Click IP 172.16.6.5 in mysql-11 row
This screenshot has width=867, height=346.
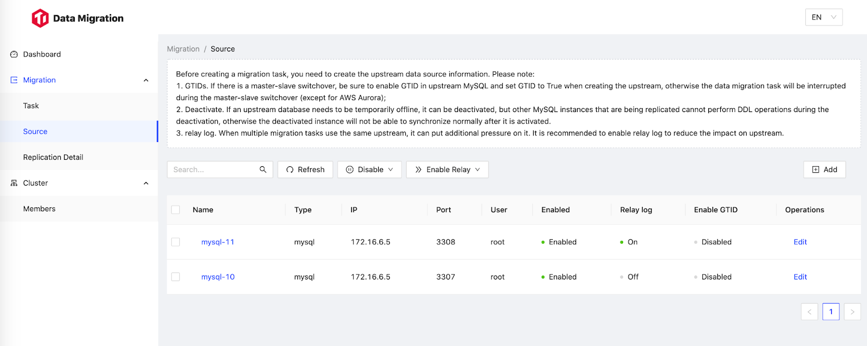(x=371, y=242)
